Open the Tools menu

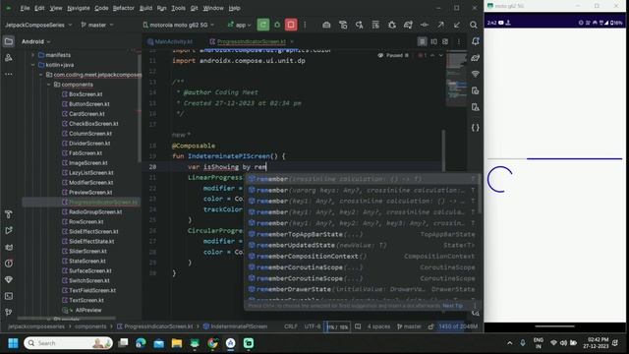pyautogui.click(x=178, y=8)
